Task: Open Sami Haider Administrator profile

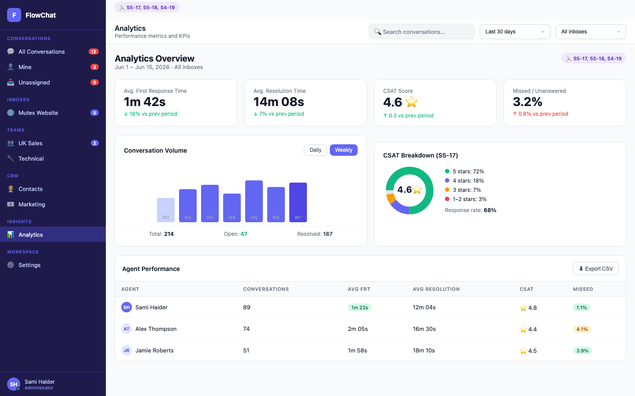Action: pos(53,384)
